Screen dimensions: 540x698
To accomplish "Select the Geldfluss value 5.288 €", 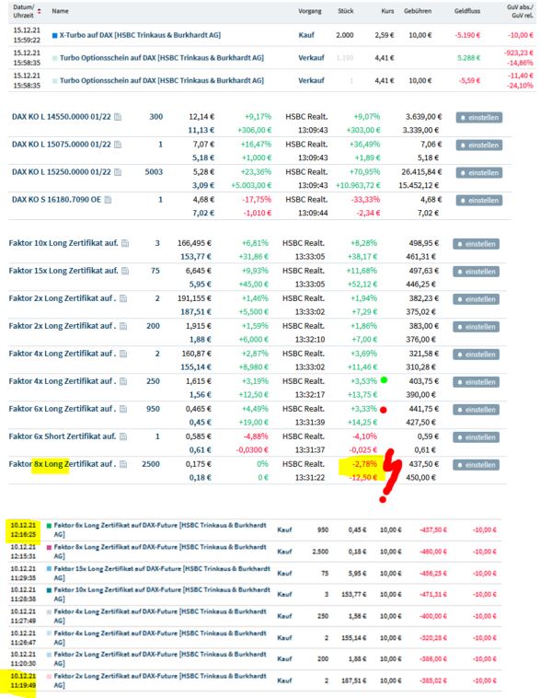I will pos(469,58).
